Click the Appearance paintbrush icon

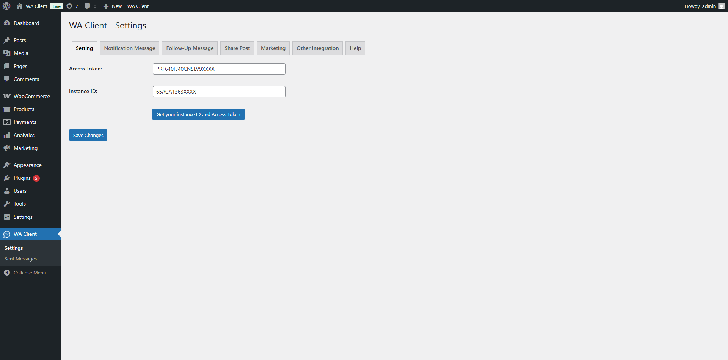point(7,165)
